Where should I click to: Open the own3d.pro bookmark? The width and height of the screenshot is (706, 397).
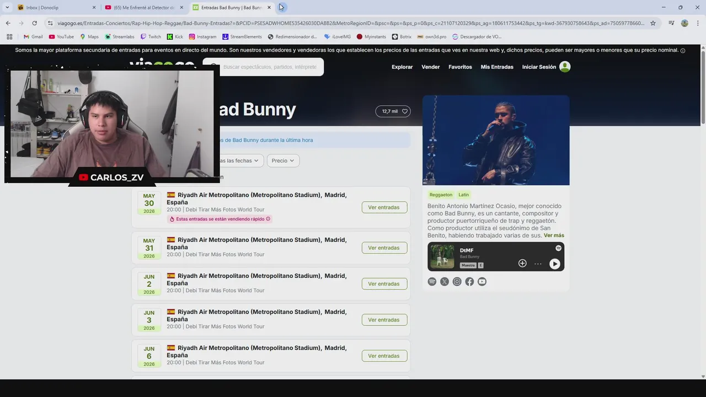(x=432, y=37)
